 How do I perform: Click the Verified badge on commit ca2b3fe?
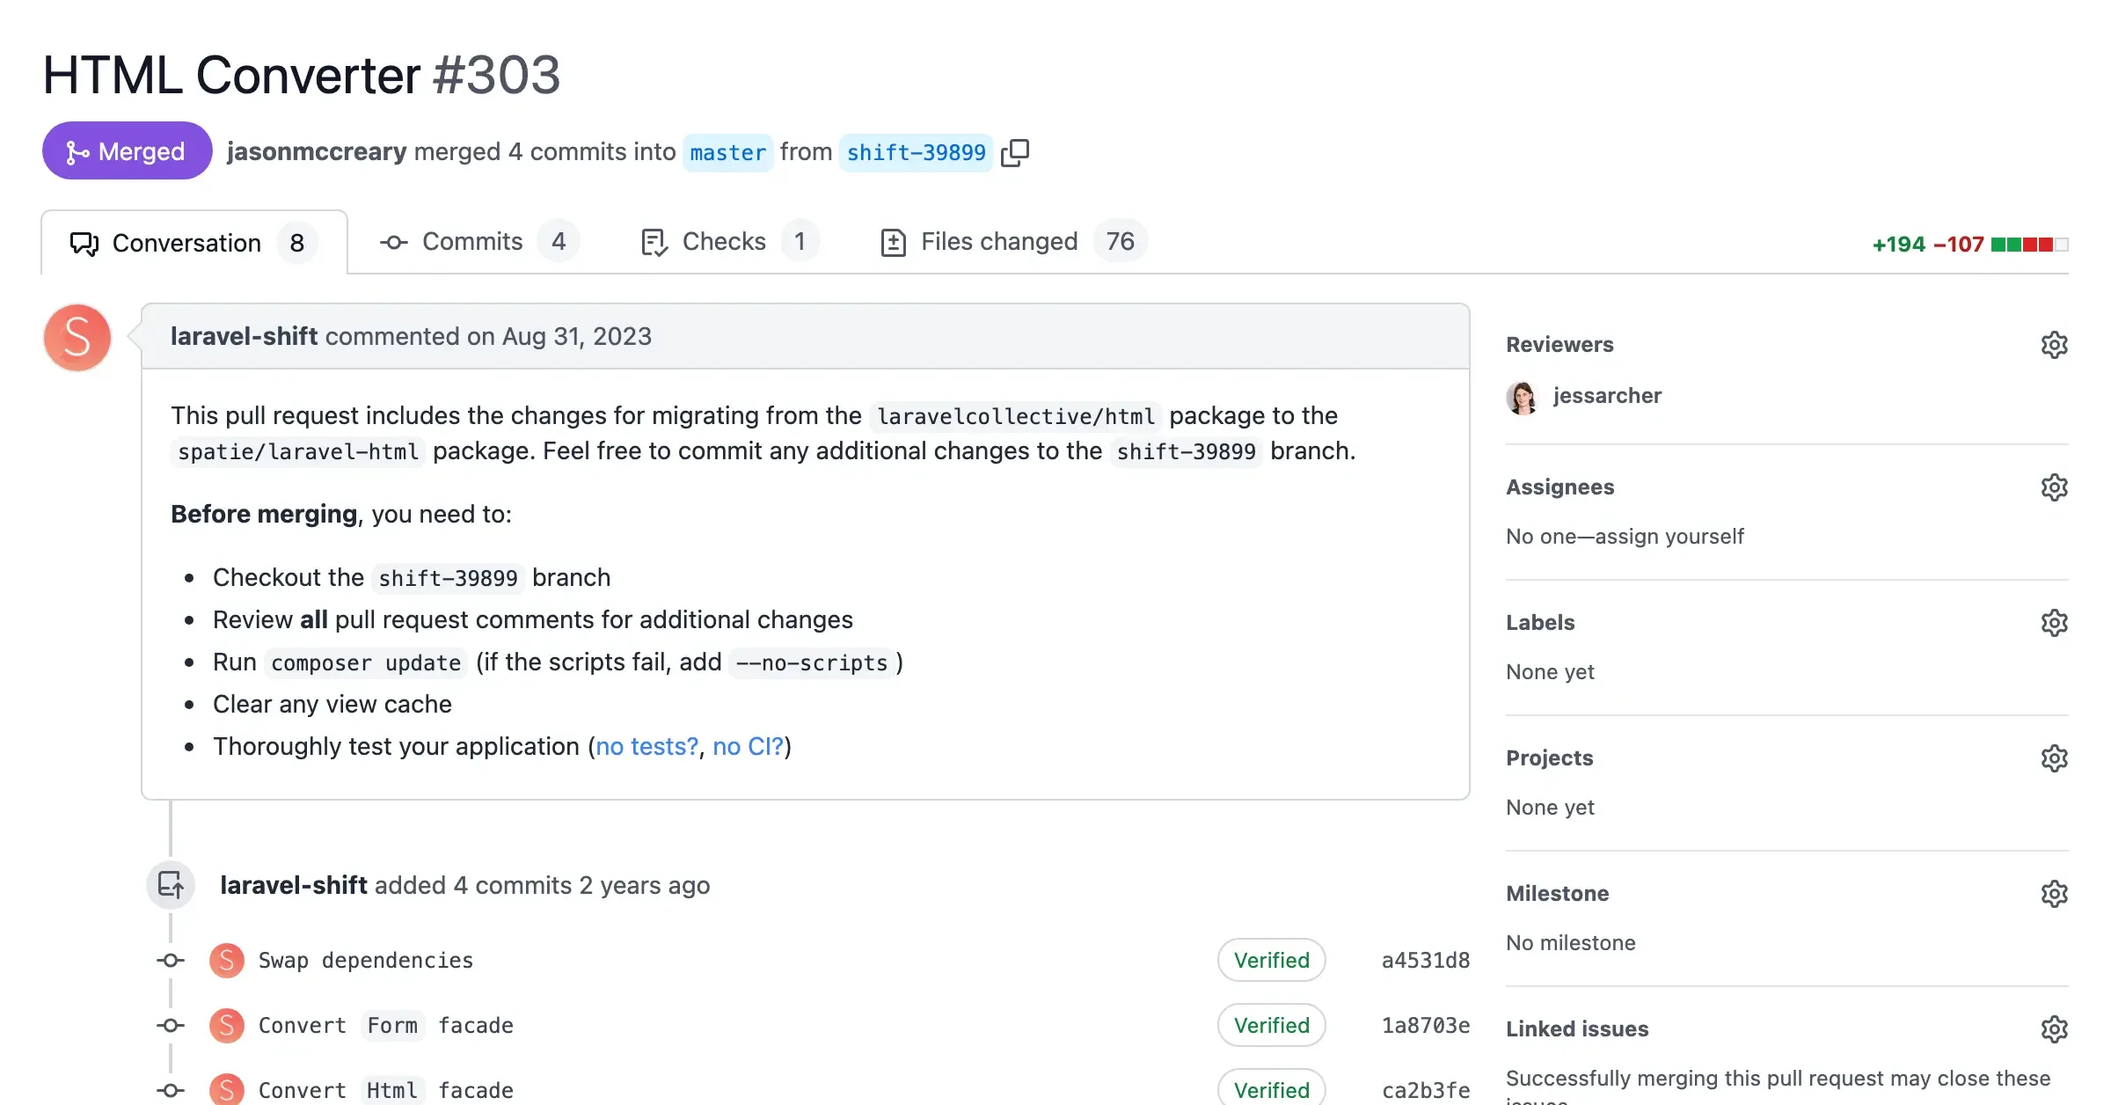pyautogui.click(x=1271, y=1089)
